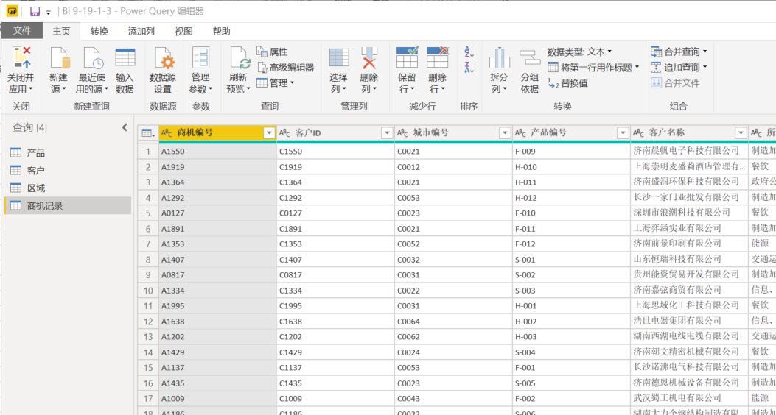
Task: Open the 城市编号 column filter dropdown
Action: pos(505,133)
